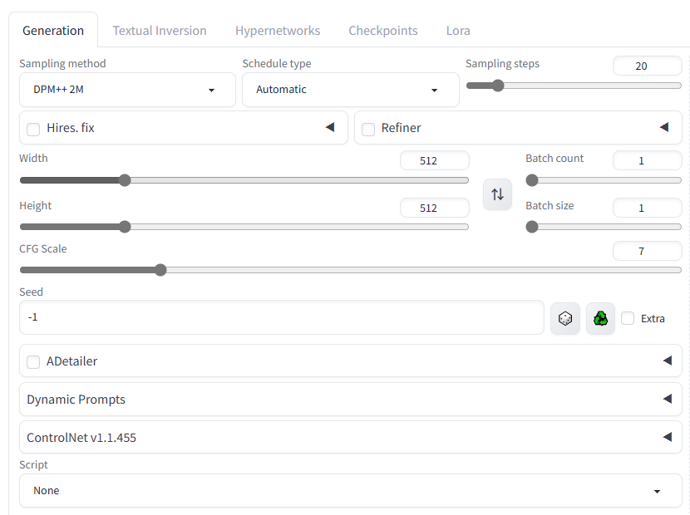Click the Height value field showing 512
The width and height of the screenshot is (690, 515).
(x=434, y=208)
